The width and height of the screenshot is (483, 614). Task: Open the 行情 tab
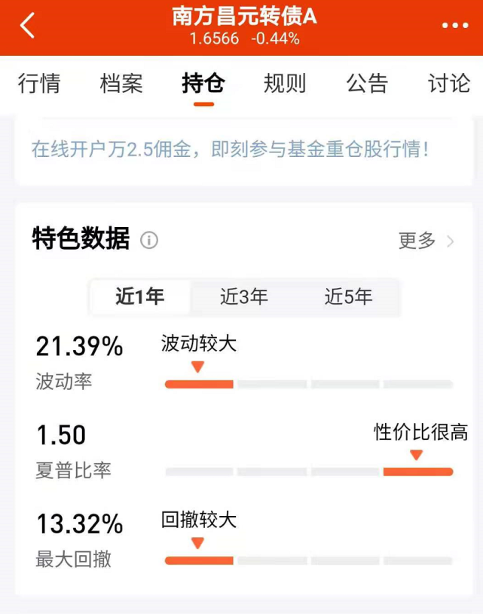(x=39, y=84)
